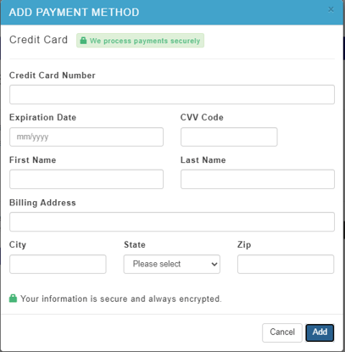
Task: Click into the First Name field
Action: click(86, 179)
